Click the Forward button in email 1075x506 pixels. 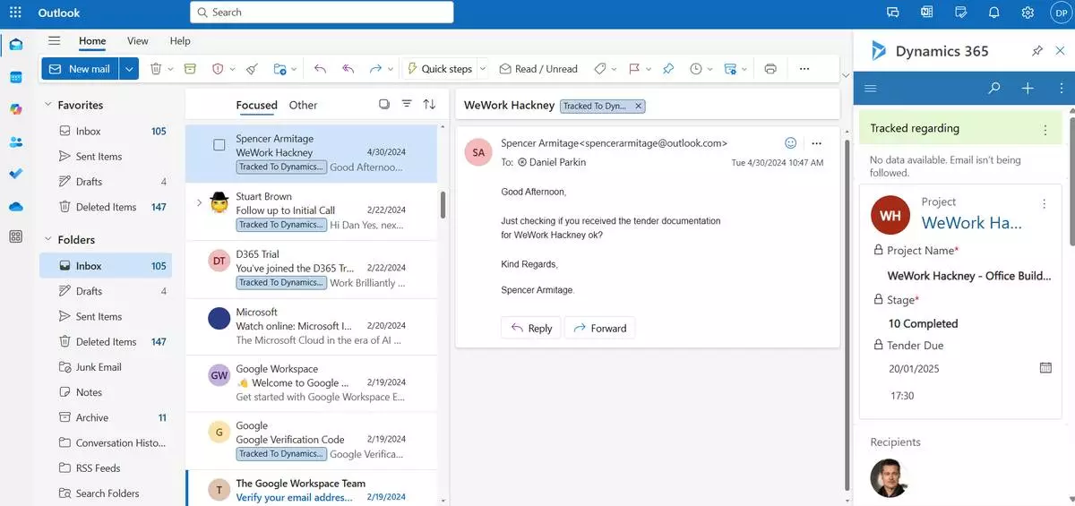600,328
